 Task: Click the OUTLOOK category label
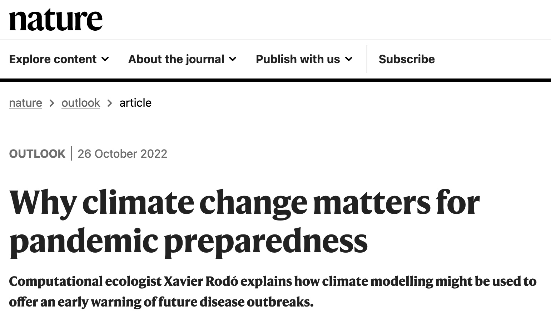click(x=37, y=154)
